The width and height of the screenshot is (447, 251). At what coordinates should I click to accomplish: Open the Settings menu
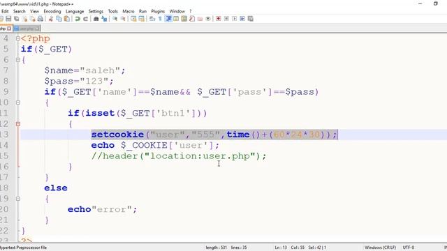pos(96,11)
